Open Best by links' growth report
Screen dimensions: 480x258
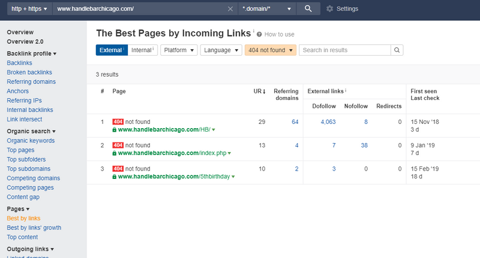coord(34,228)
